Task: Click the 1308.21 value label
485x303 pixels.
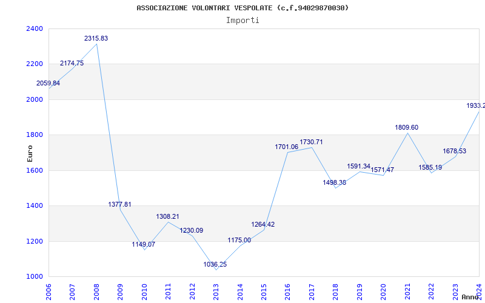Action: point(168,216)
